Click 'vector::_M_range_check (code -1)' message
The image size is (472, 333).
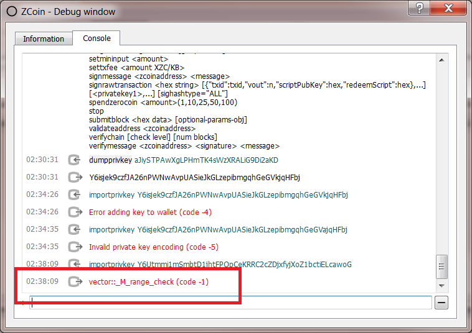coord(149,282)
